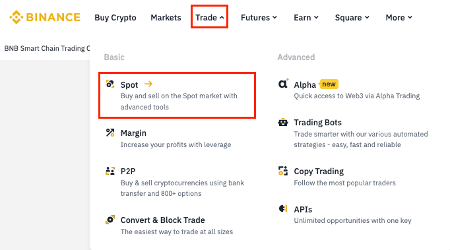Expand the Futures dropdown
450x250 pixels.
259,18
